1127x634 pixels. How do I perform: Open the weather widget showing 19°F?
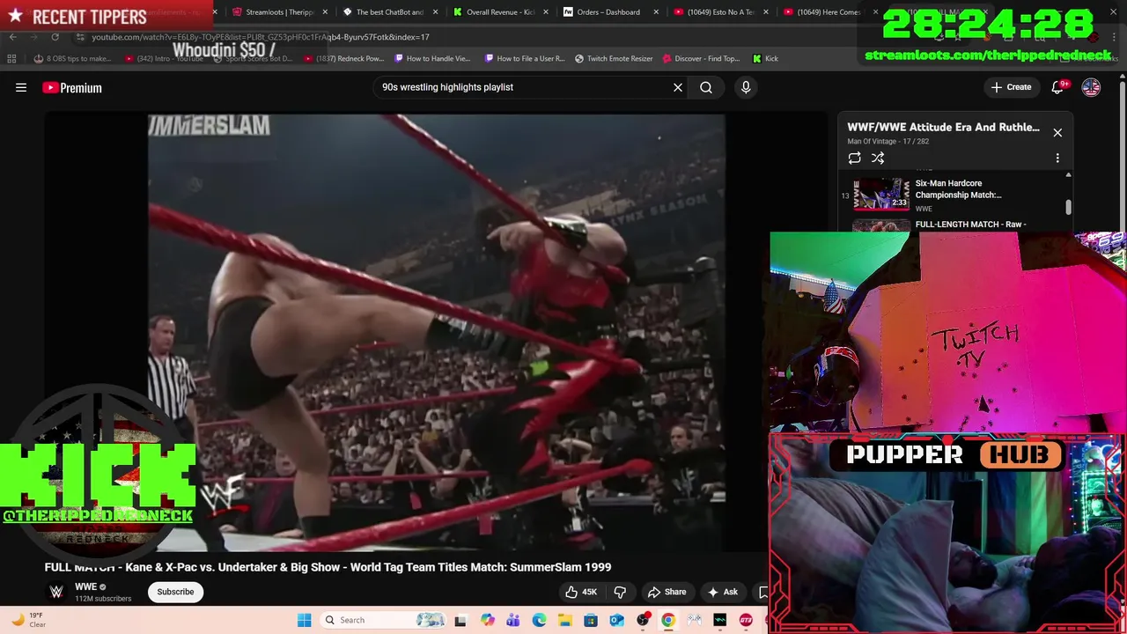pyautogui.click(x=30, y=620)
